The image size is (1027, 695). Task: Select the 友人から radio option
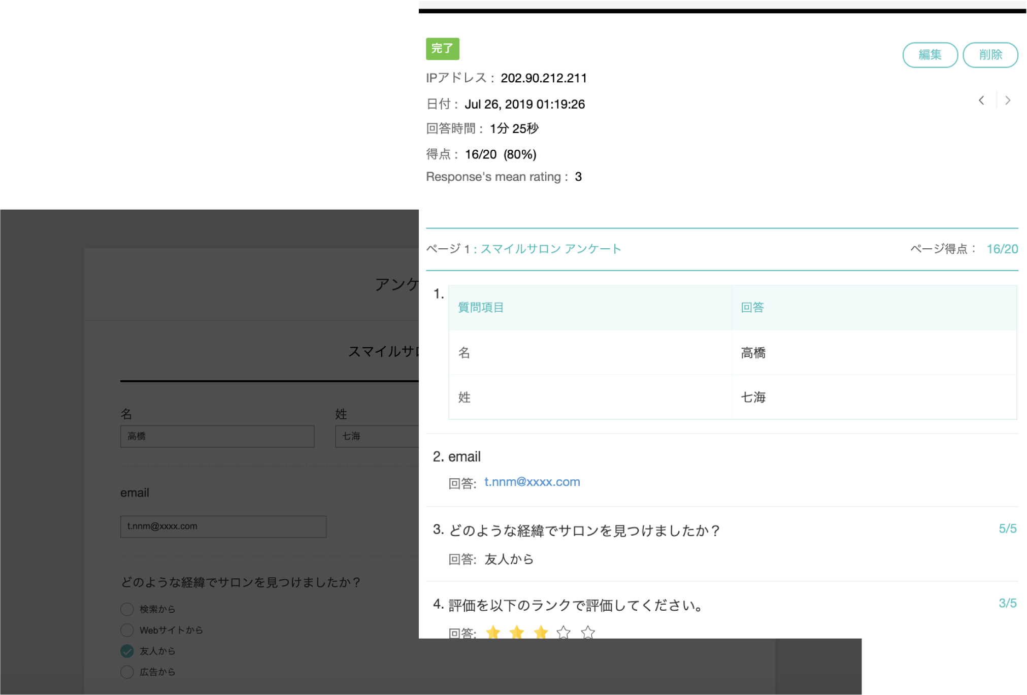pyautogui.click(x=127, y=651)
